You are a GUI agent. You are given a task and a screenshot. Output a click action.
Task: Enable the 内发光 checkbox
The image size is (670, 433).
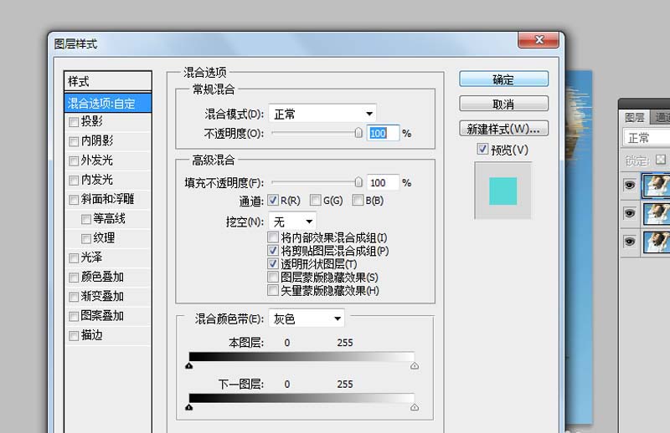tap(74, 180)
